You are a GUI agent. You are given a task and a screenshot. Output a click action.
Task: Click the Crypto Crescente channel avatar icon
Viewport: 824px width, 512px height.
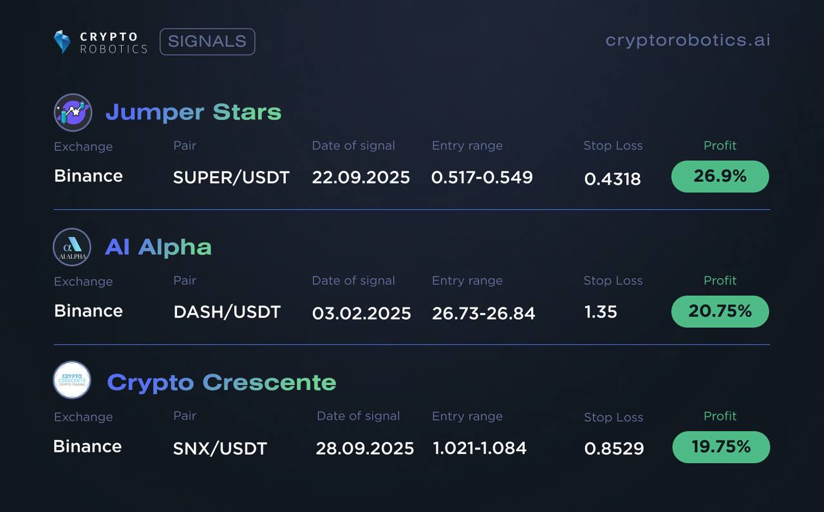tap(72, 380)
